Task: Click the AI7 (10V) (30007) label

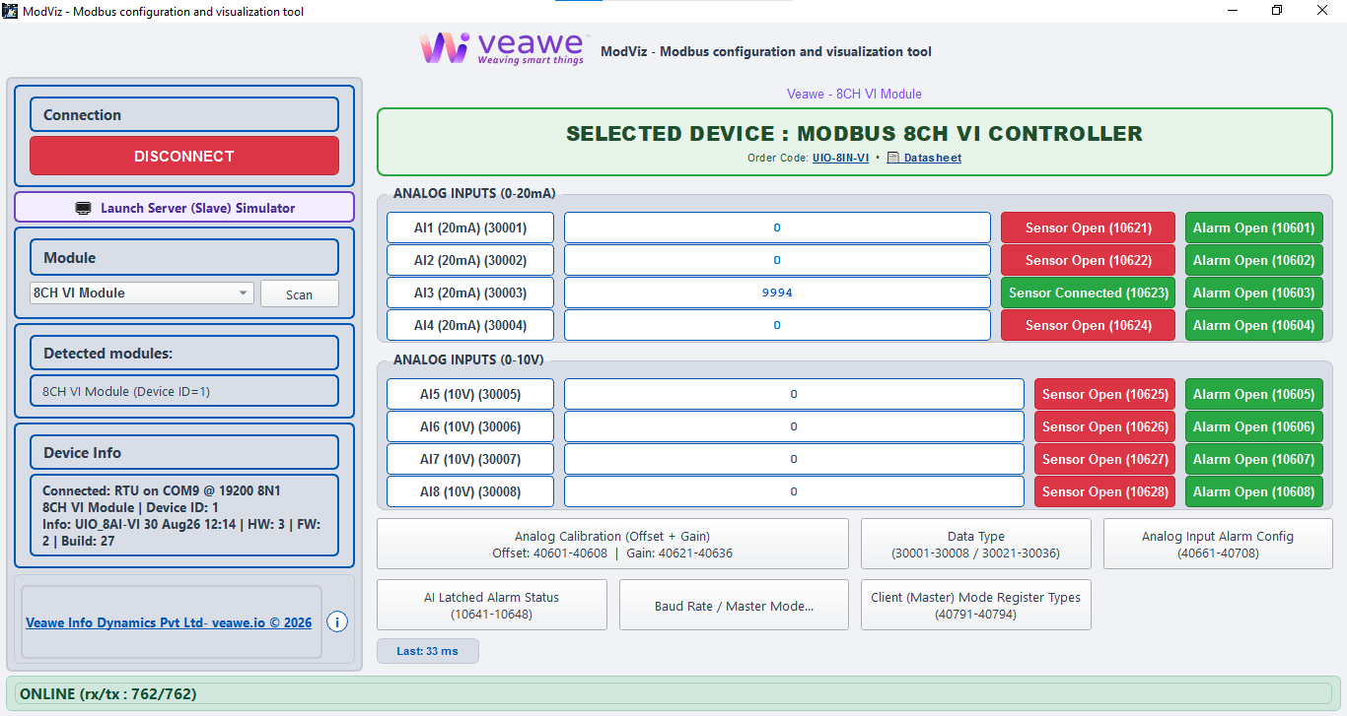Action: 470,459
